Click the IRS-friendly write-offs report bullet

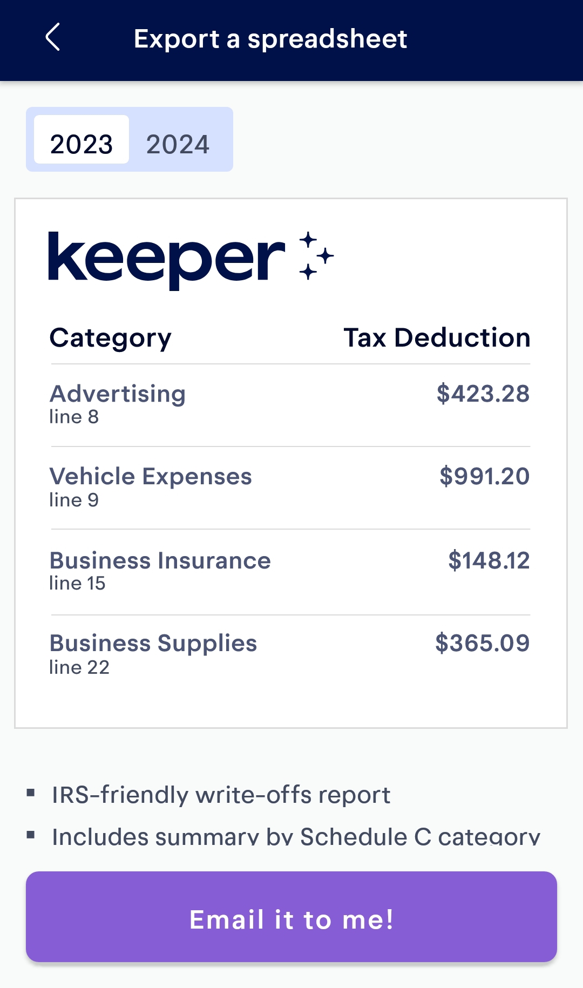221,795
